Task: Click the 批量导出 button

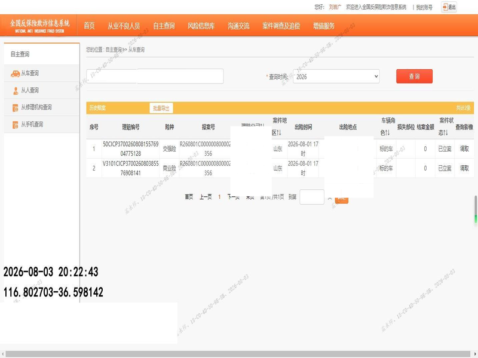Action: point(161,108)
